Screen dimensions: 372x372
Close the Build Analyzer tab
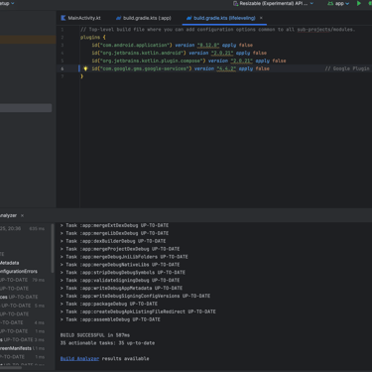[22, 215]
